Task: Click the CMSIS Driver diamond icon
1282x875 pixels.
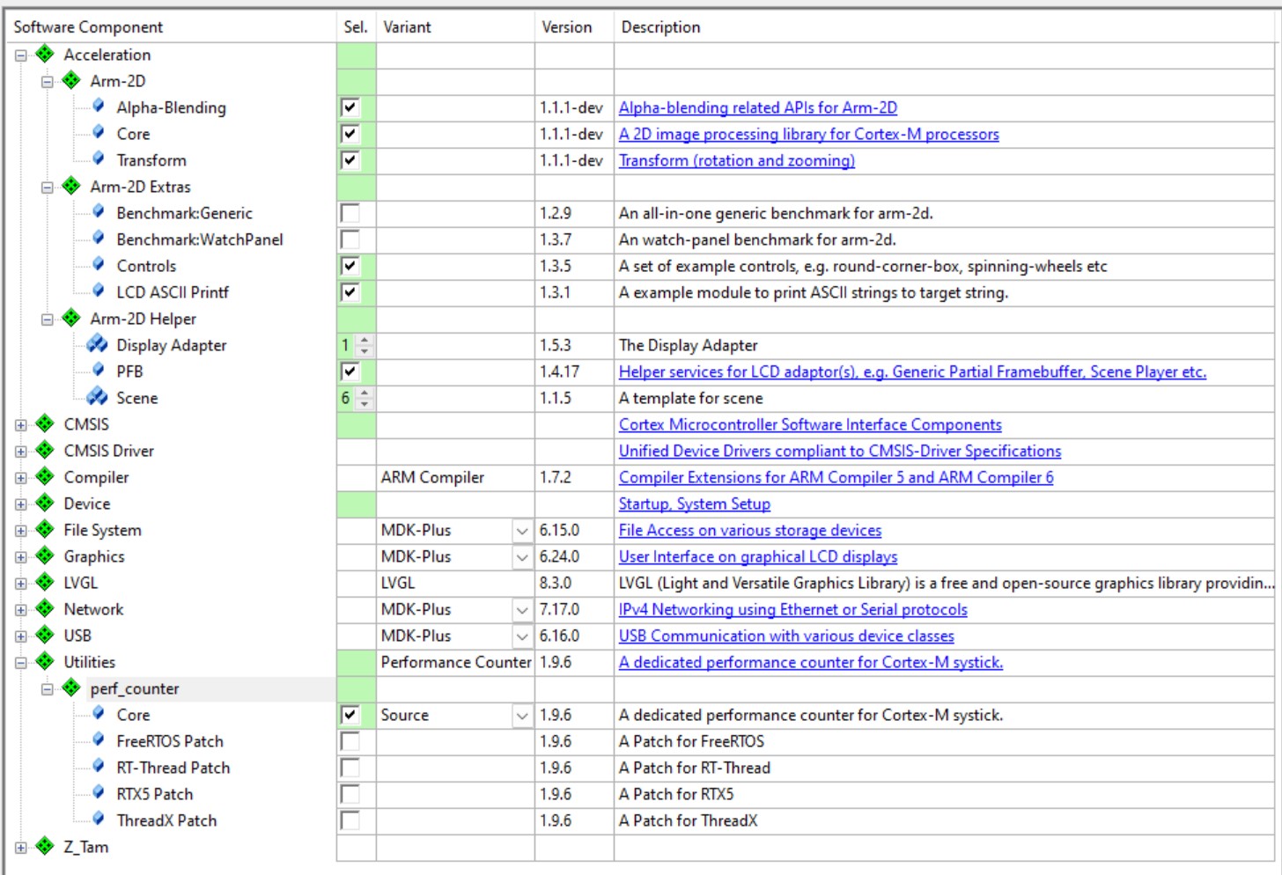Action: [x=45, y=451]
